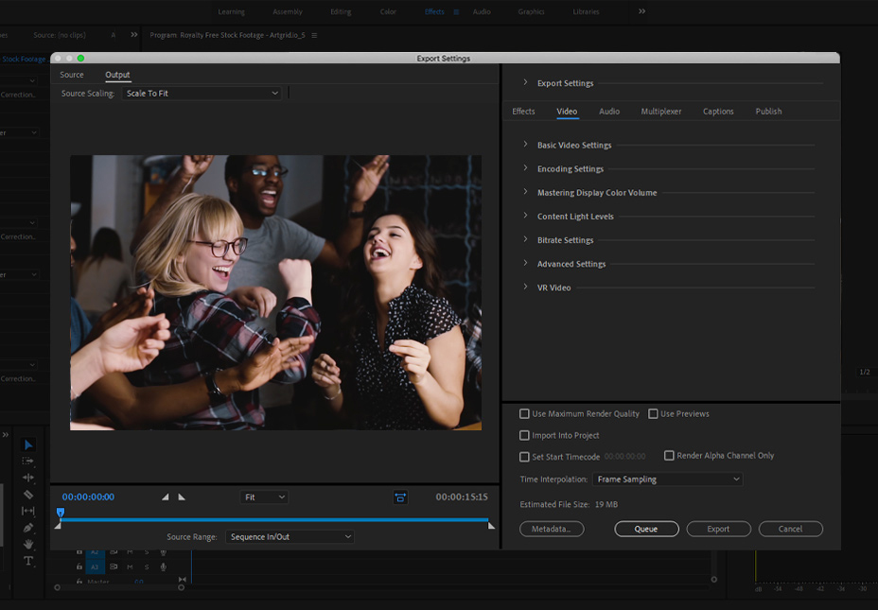Select the Selection arrow tool
878x610 pixels.
(28, 444)
